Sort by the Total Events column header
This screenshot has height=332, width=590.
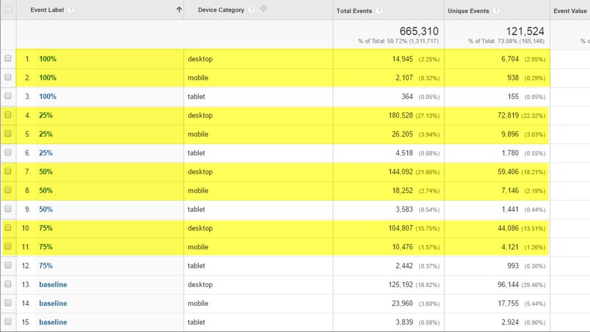(x=354, y=11)
